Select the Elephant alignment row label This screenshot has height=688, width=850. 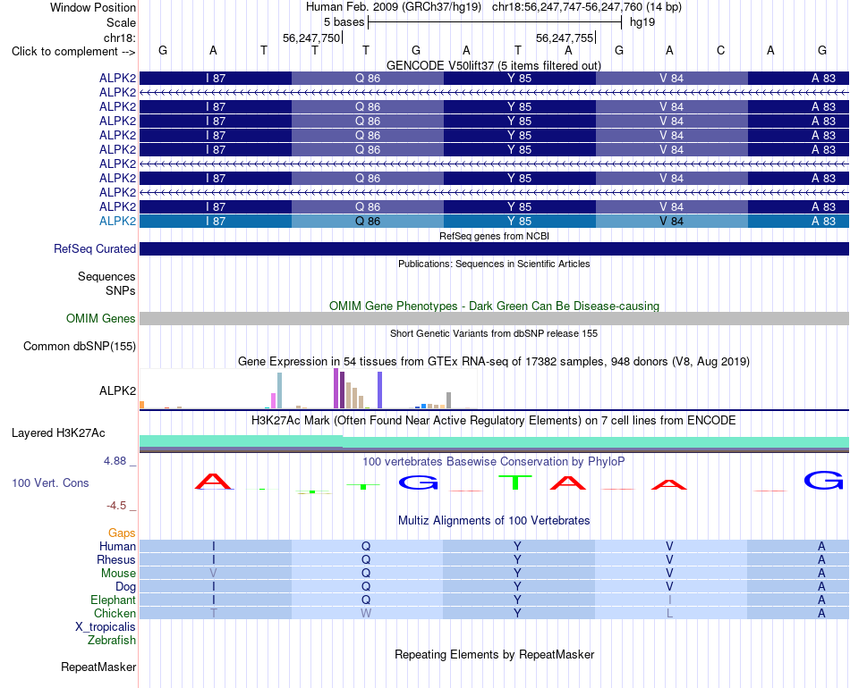(x=114, y=600)
